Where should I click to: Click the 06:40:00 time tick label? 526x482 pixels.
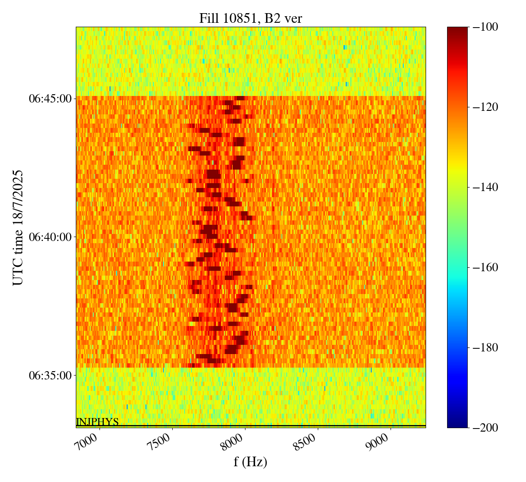50,237
